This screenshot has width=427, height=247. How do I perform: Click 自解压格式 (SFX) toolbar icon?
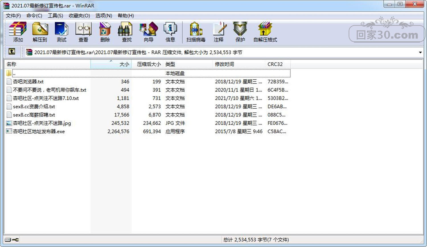click(x=265, y=32)
